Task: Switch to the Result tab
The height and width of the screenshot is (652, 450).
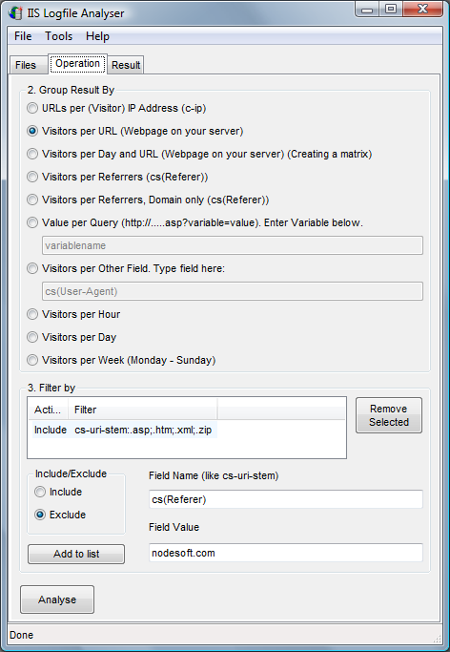Action: [x=126, y=65]
